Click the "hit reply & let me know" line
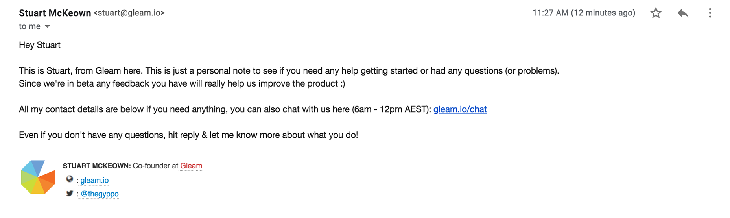Image resolution: width=730 pixels, height=218 pixels. click(x=188, y=135)
